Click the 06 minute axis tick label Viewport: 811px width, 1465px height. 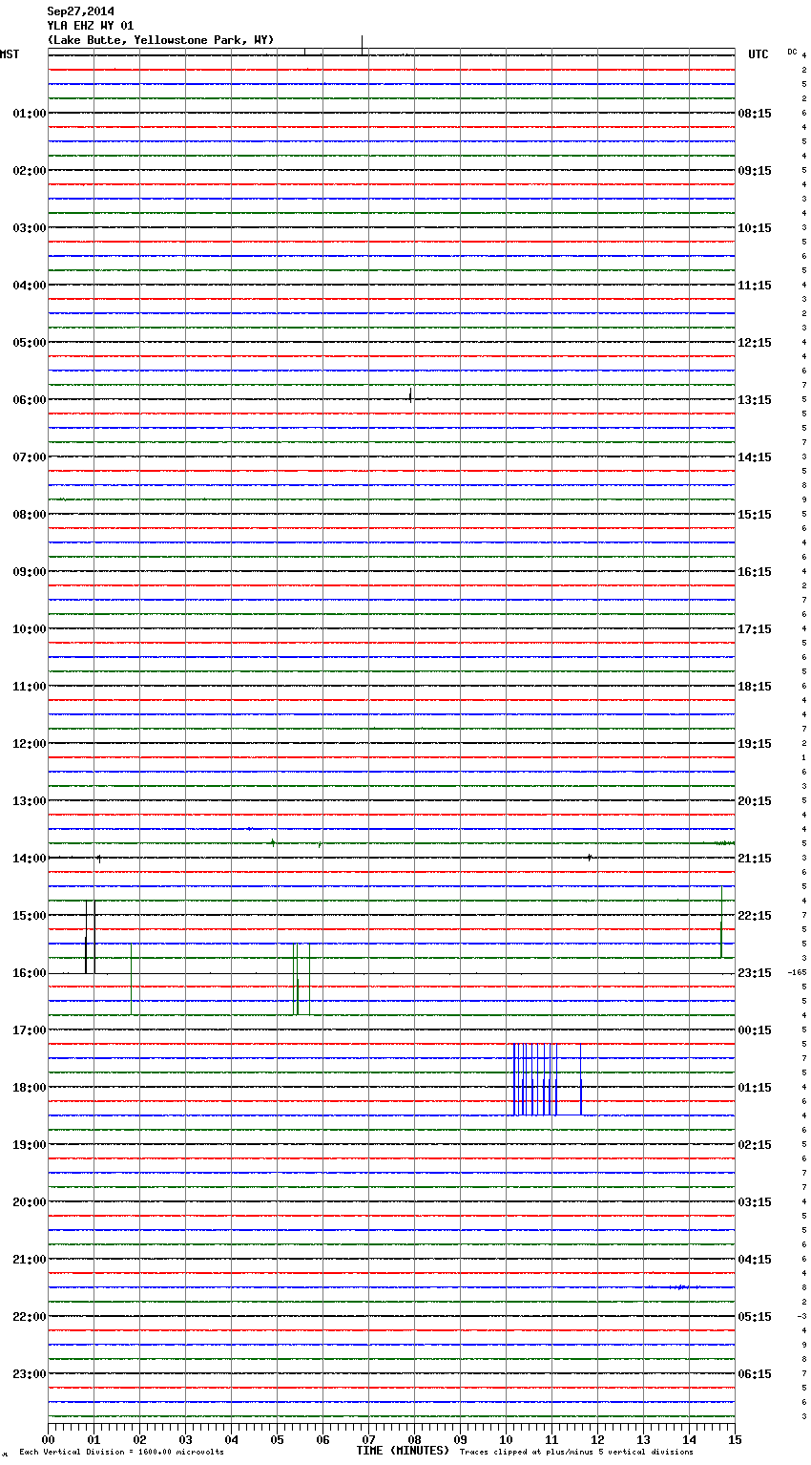323,1439
